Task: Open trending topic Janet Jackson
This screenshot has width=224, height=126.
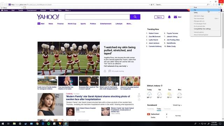Action: 154,43
